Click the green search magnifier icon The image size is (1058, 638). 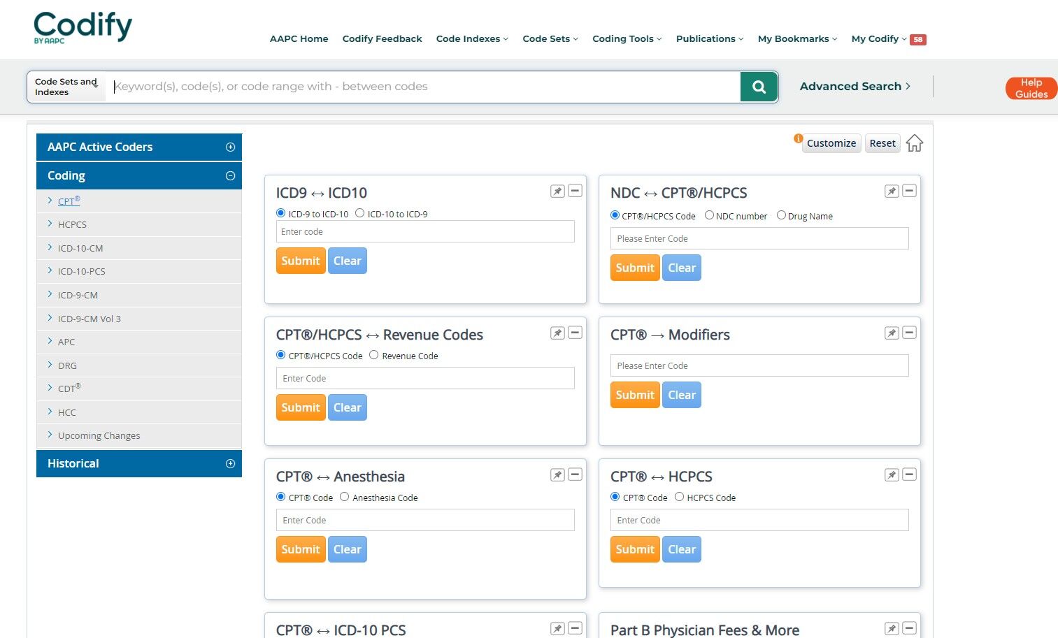point(759,87)
